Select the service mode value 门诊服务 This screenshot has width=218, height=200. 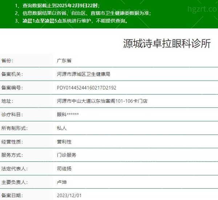[x=67, y=155]
